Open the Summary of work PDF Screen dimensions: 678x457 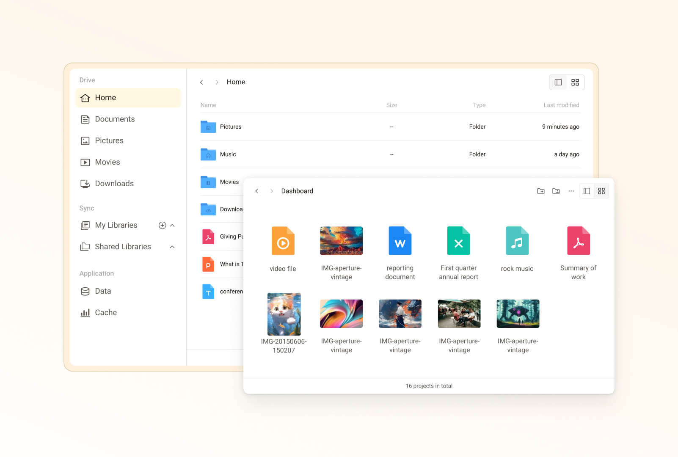[578, 241]
